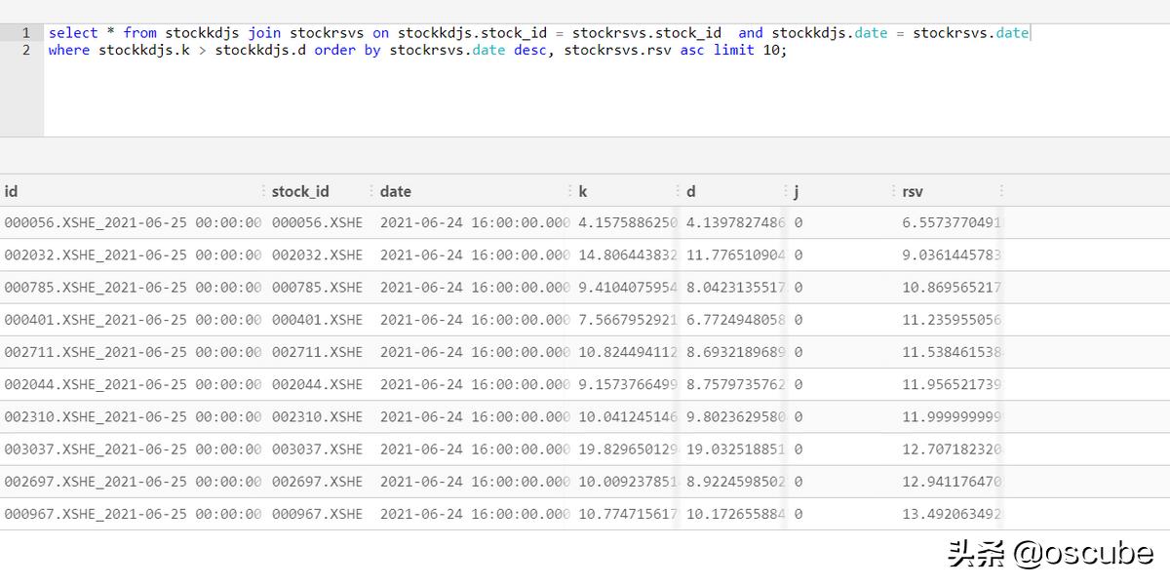
Task: Click the resize handle after k column
Action: [678, 191]
